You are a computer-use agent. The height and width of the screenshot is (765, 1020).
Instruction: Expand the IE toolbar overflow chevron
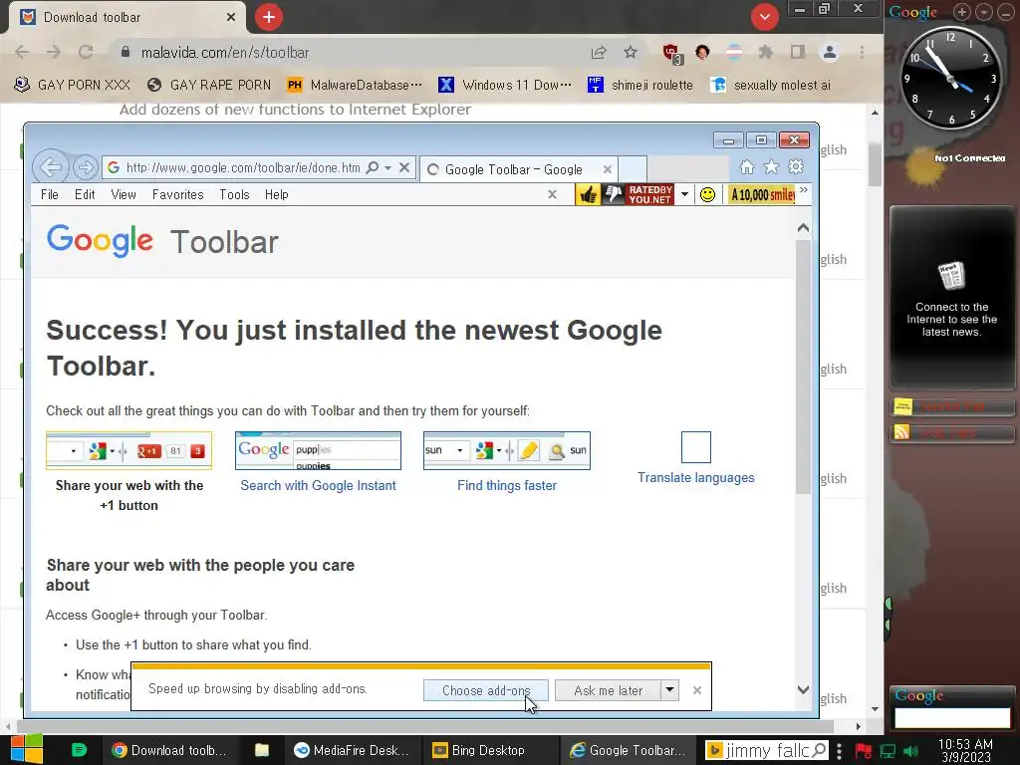click(804, 190)
